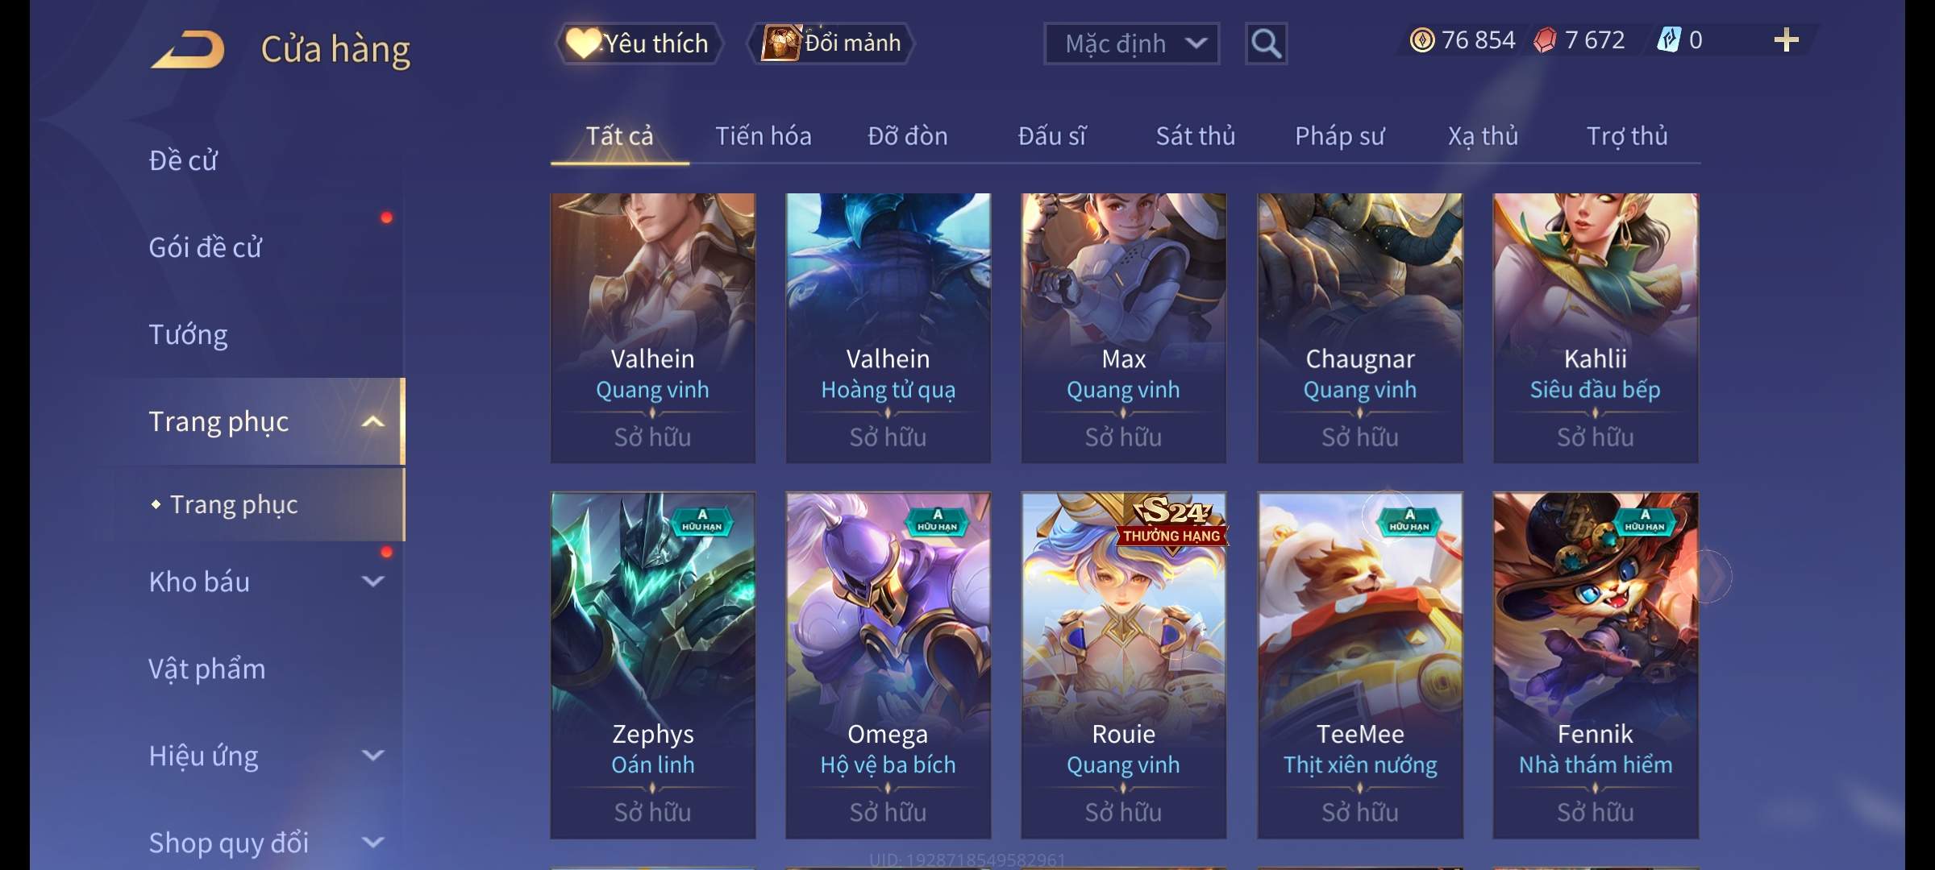Open the search magnifier icon

(x=1266, y=43)
